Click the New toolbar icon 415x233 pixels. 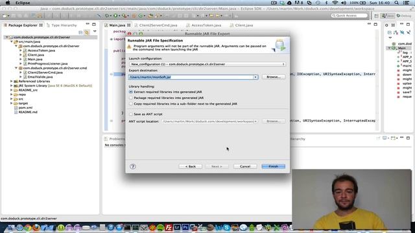pos(5,16)
